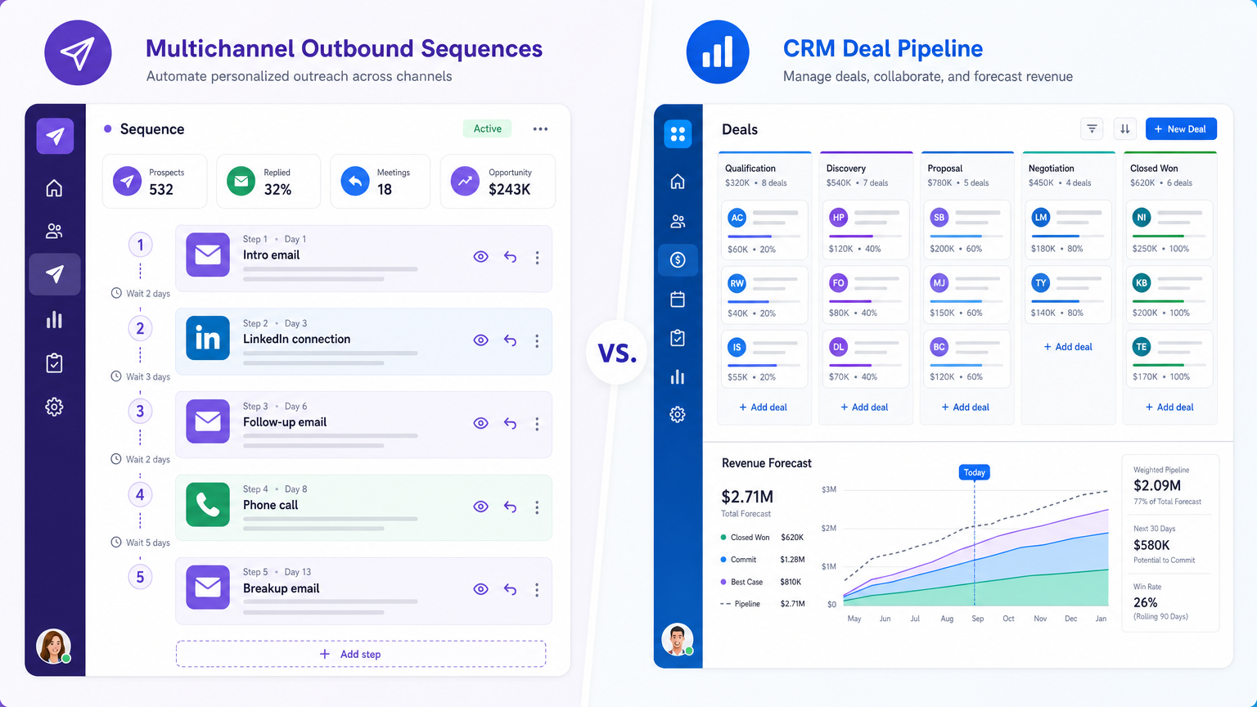Open contacts icon in Sequence sidebar
The height and width of the screenshot is (707, 1257).
[54, 232]
